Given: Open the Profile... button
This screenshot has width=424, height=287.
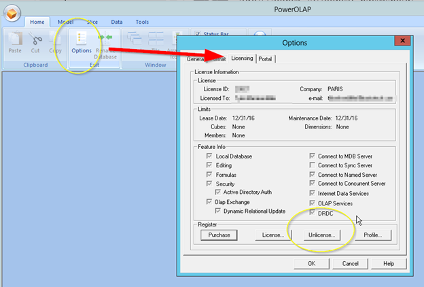Looking at the screenshot, I should [x=373, y=235].
